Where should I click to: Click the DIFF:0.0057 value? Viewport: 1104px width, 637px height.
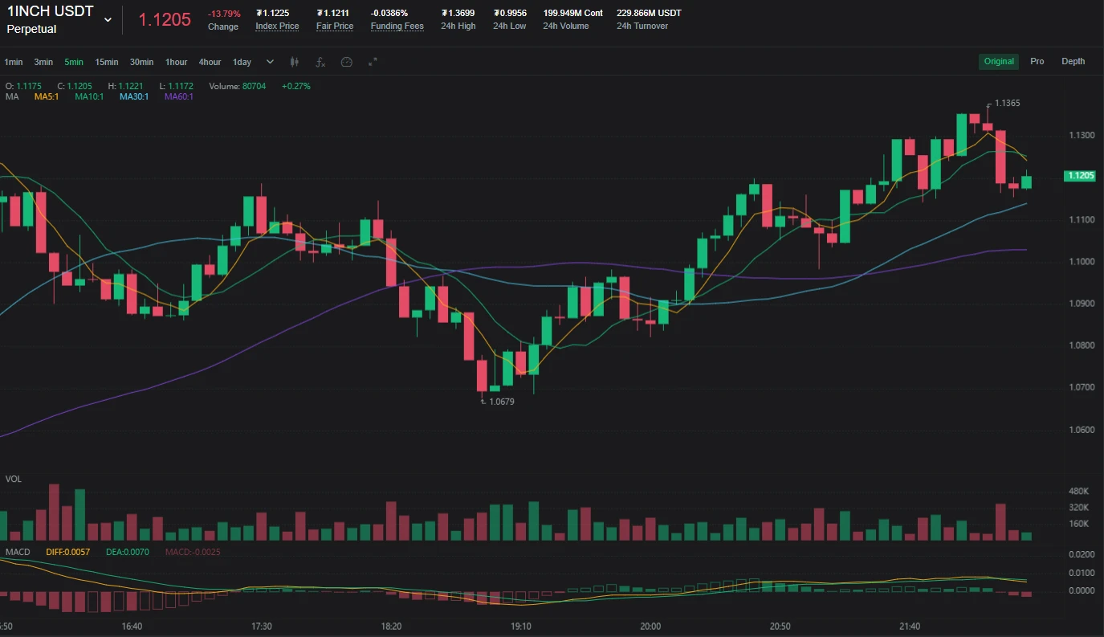[68, 552]
